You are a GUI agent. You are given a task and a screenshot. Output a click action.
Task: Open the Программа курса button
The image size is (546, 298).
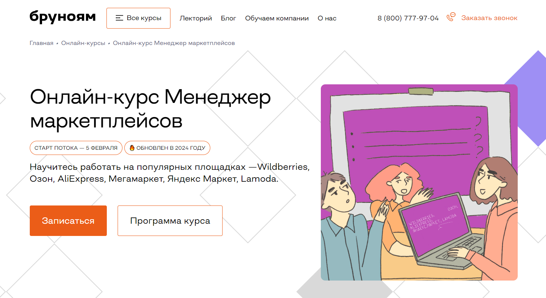(170, 221)
